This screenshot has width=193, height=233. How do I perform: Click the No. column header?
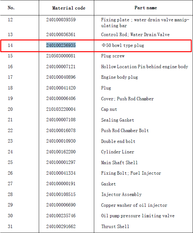coord(11,8)
